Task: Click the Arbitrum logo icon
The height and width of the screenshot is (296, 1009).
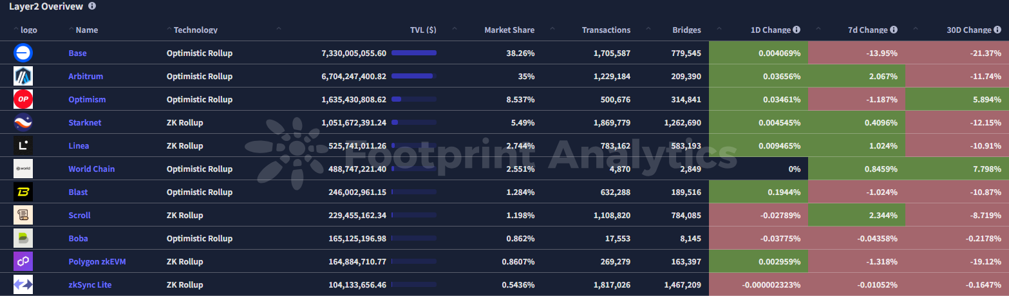Action: 23,77
